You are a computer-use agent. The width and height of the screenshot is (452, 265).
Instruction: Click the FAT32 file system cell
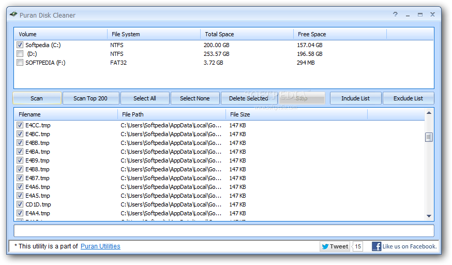[118, 63]
